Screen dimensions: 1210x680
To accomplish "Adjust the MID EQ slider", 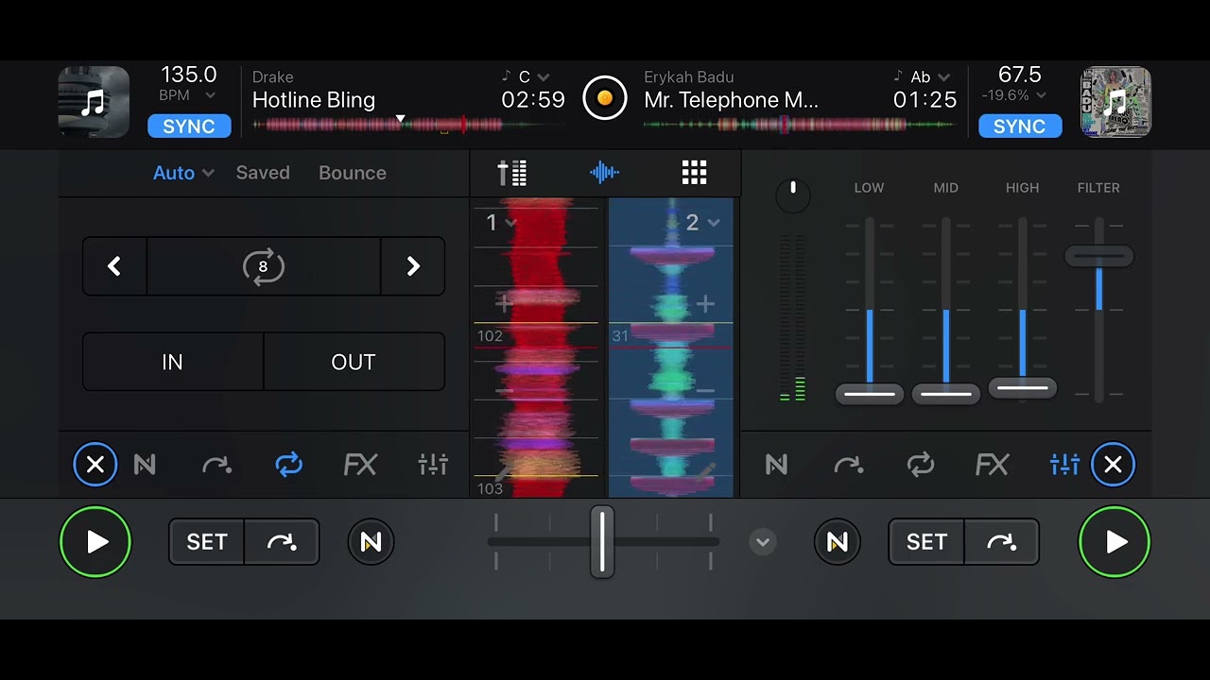I will click(x=946, y=394).
